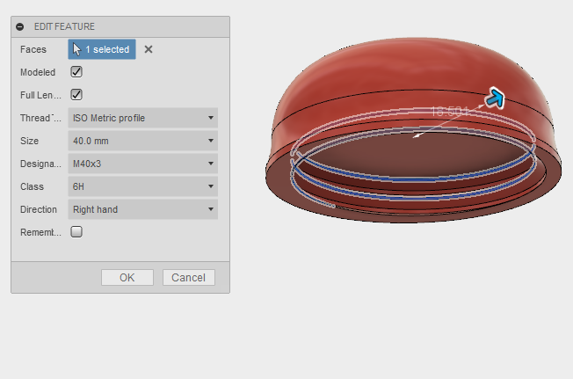
Task: Click the red dome top of the model
Action: [413, 62]
